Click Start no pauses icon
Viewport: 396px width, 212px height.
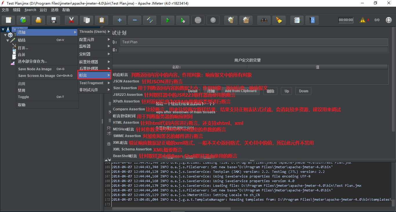tap(183, 20)
